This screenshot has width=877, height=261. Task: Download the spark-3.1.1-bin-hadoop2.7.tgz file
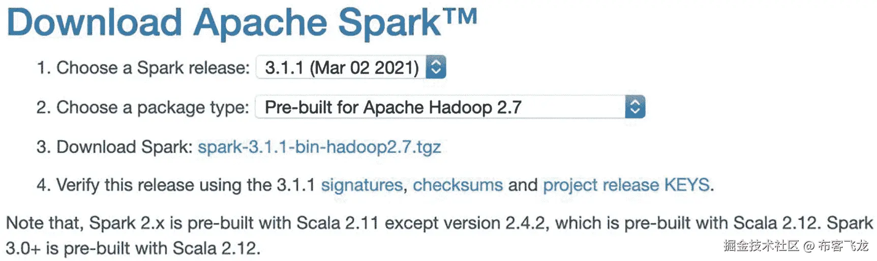tap(319, 147)
